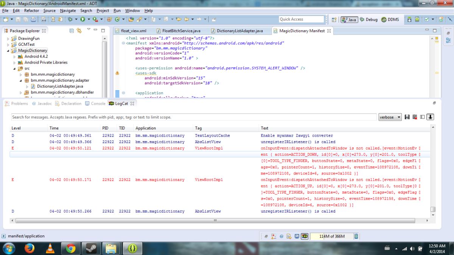Clear the LogCat log
The height and width of the screenshot is (255, 454).
click(x=415, y=117)
